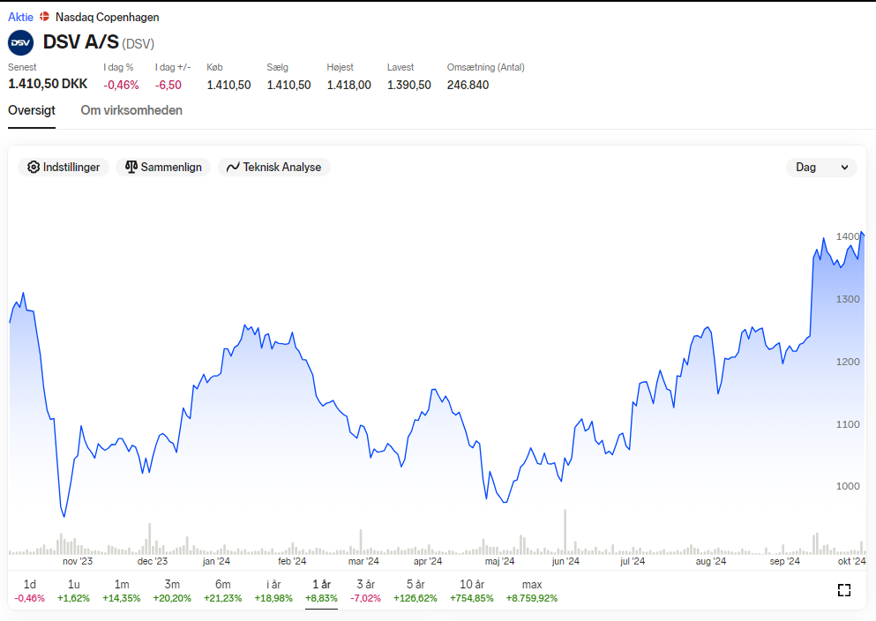This screenshot has height=621, width=876.
Task: Select the 6m time range
Action: click(x=223, y=591)
